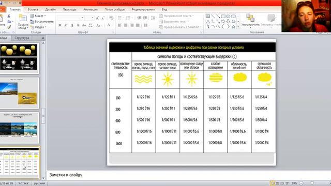Viewport: 331px width, 186px height.
Task: Click the font color A icon
Action: [x=109, y=25]
